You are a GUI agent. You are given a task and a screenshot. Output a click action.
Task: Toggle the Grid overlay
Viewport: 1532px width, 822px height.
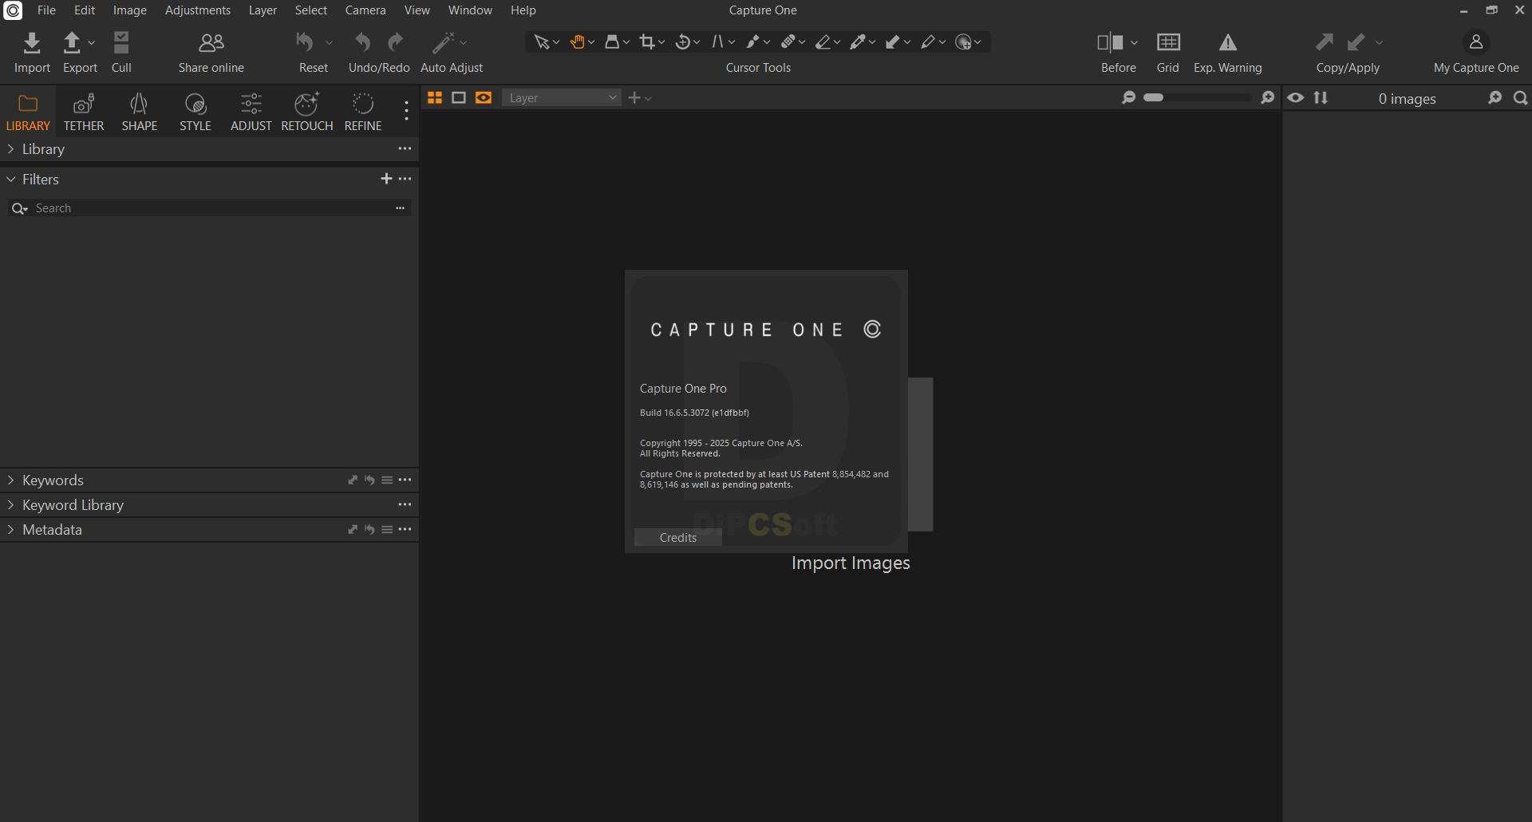pos(1168,42)
